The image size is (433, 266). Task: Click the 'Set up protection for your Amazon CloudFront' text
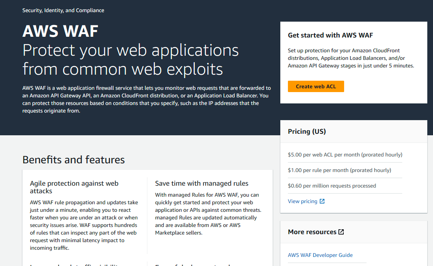(x=351, y=58)
